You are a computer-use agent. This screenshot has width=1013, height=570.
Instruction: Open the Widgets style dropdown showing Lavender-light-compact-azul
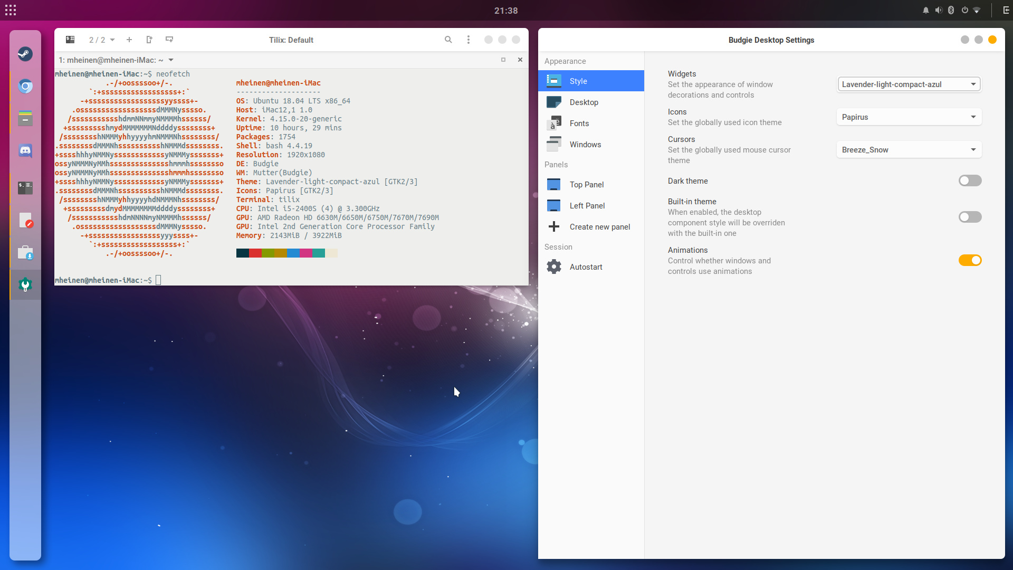coord(909,84)
